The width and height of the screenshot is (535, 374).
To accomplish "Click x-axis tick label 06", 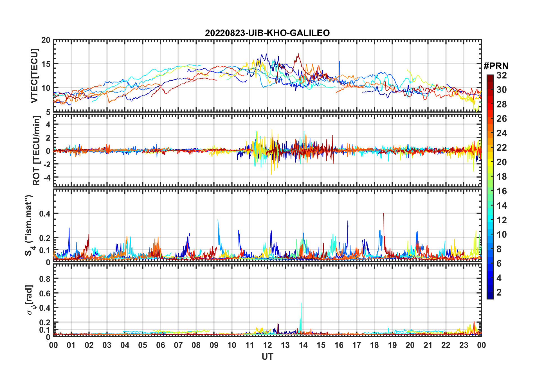I will pos(160,345).
